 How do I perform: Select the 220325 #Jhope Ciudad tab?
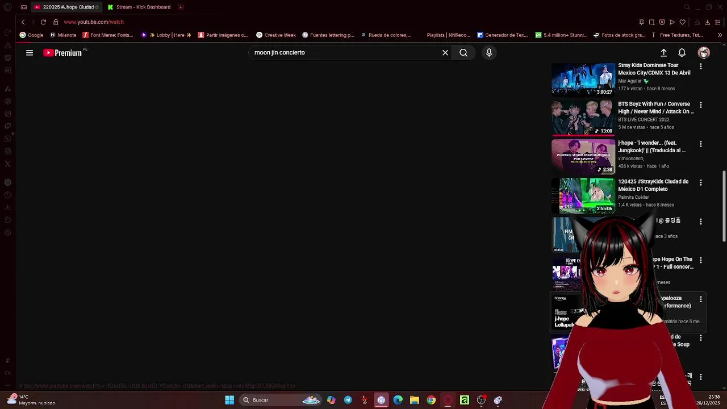[66, 7]
